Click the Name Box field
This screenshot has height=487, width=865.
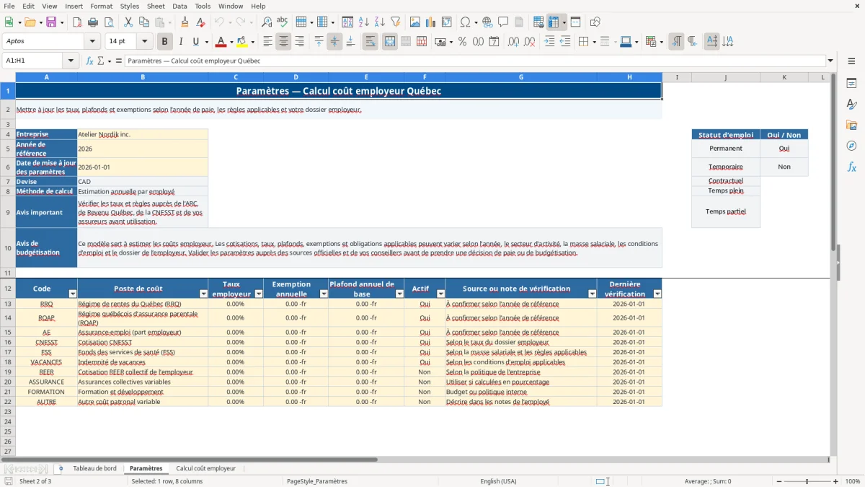pyautogui.click(x=34, y=61)
